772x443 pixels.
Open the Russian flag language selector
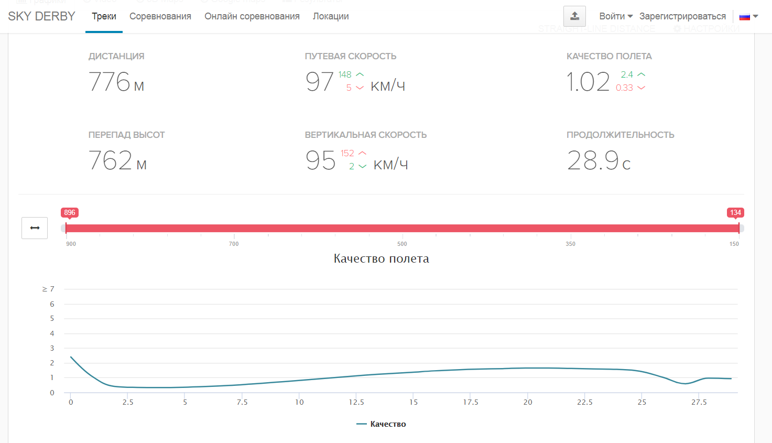tap(748, 16)
